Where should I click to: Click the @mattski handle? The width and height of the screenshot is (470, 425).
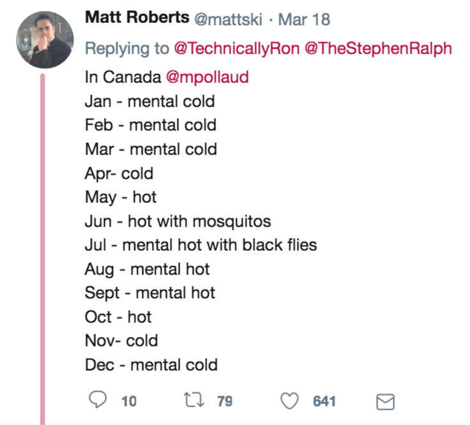click(x=229, y=19)
